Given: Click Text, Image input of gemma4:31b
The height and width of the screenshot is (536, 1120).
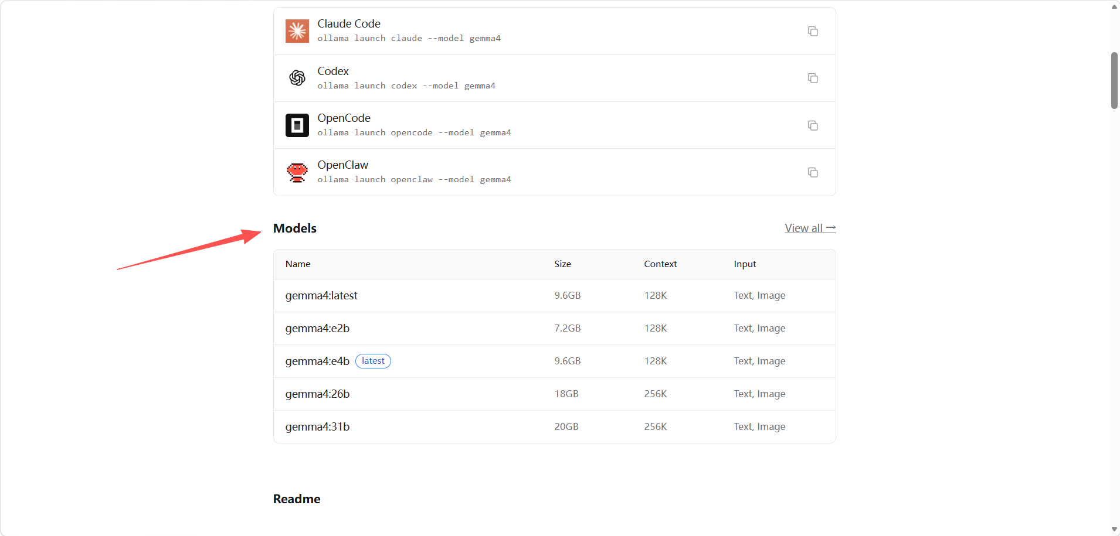Looking at the screenshot, I should pyautogui.click(x=759, y=427).
